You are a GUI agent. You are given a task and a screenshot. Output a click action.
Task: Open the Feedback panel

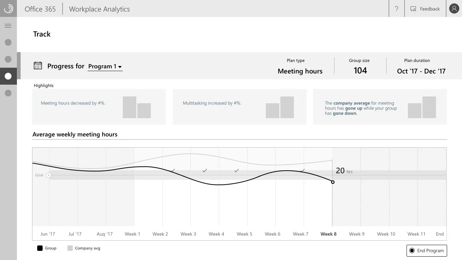(x=425, y=9)
